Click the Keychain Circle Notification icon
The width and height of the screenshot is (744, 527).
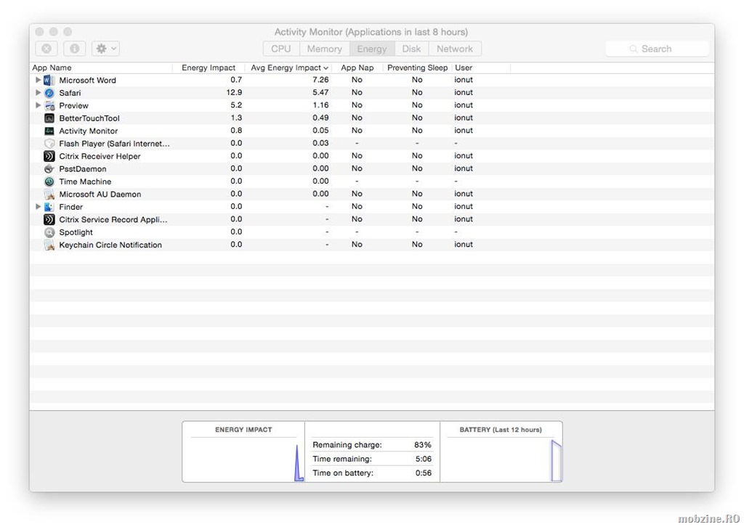click(49, 245)
